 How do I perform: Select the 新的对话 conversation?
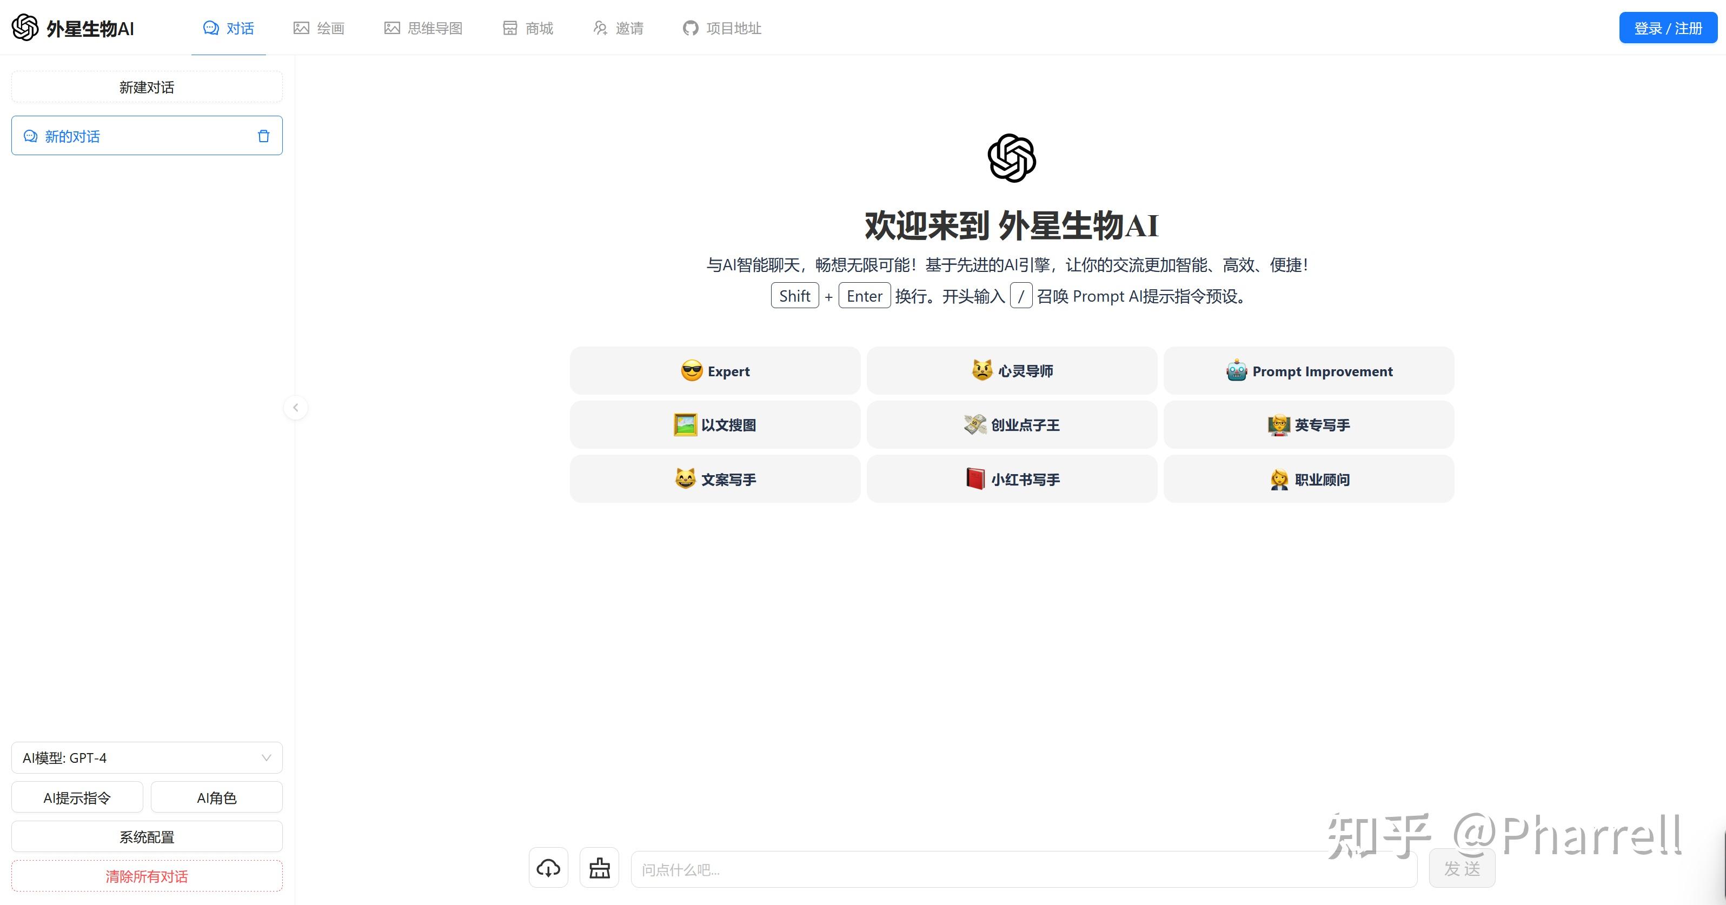(x=147, y=136)
